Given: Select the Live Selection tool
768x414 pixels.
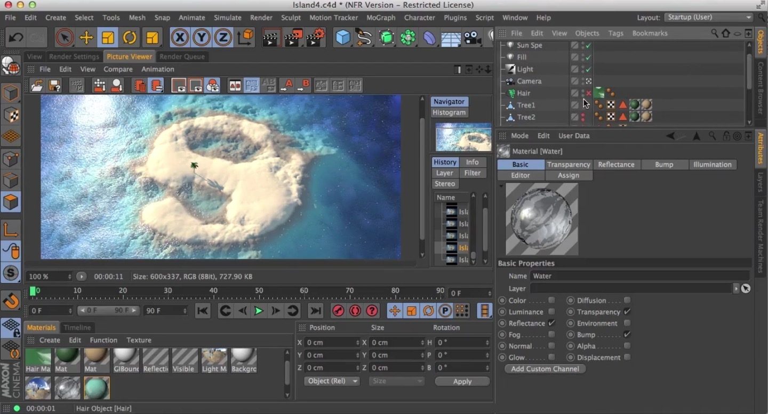Looking at the screenshot, I should (65, 38).
